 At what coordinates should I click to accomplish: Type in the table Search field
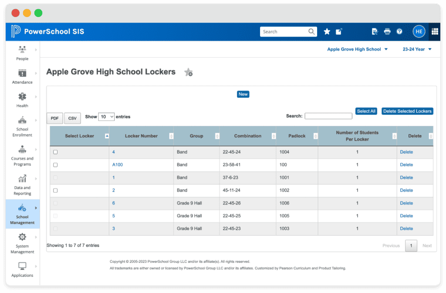point(328,115)
